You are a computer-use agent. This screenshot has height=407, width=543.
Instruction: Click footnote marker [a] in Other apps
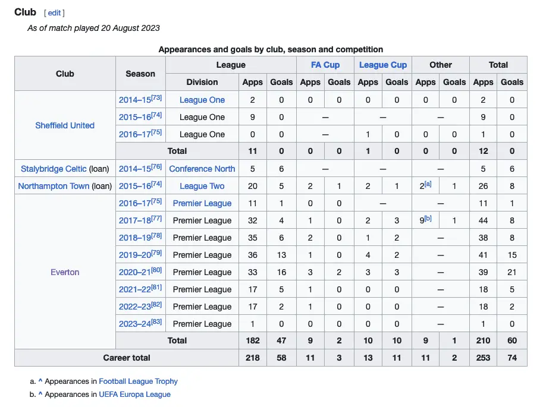tap(428, 184)
